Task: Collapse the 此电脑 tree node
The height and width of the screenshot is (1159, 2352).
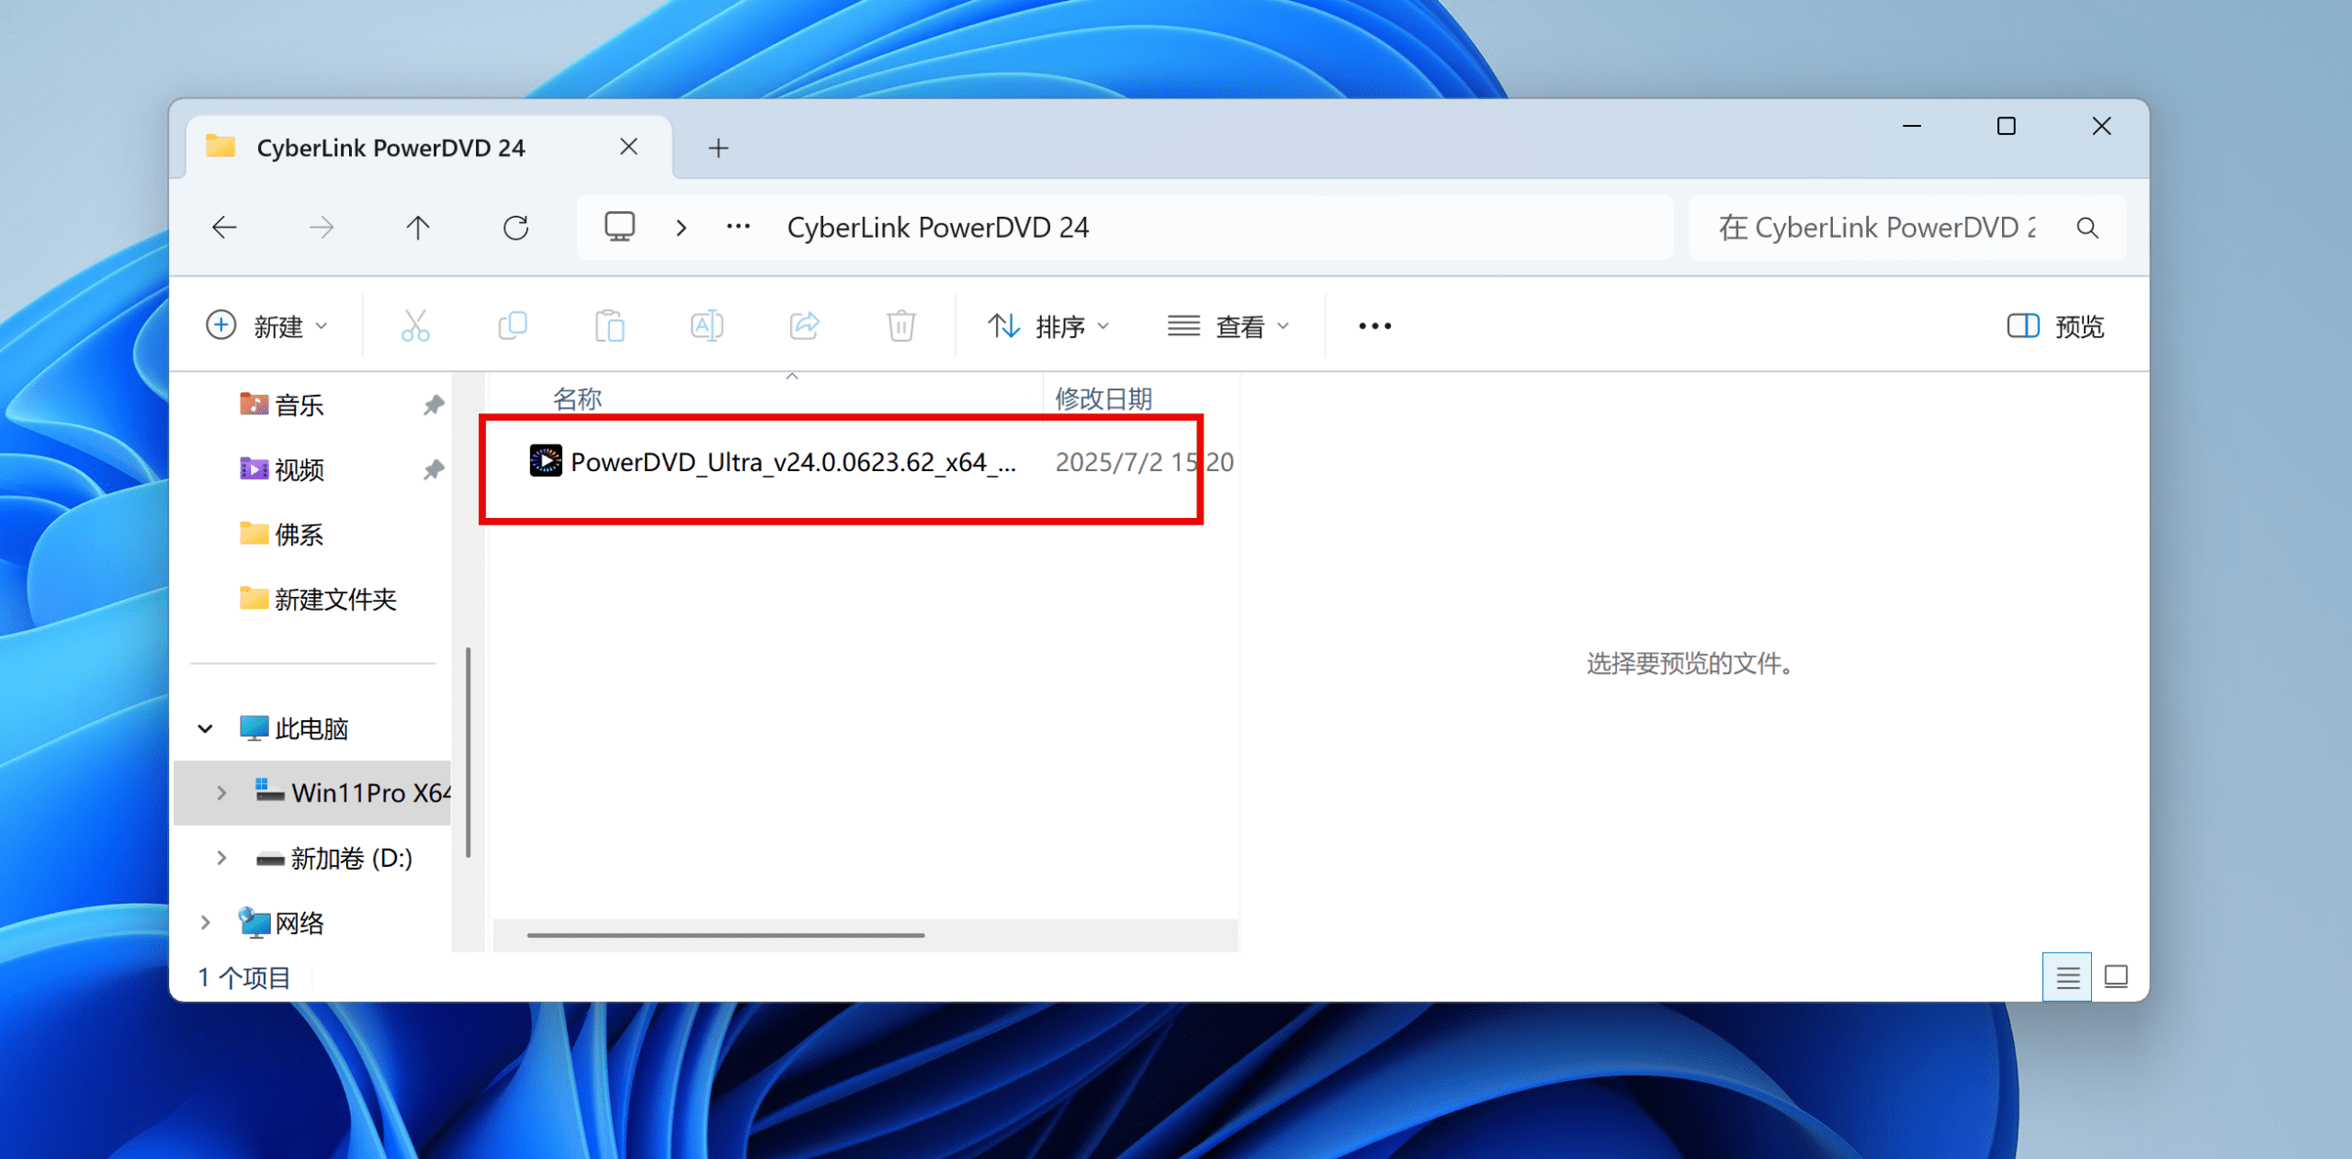Action: coord(206,728)
